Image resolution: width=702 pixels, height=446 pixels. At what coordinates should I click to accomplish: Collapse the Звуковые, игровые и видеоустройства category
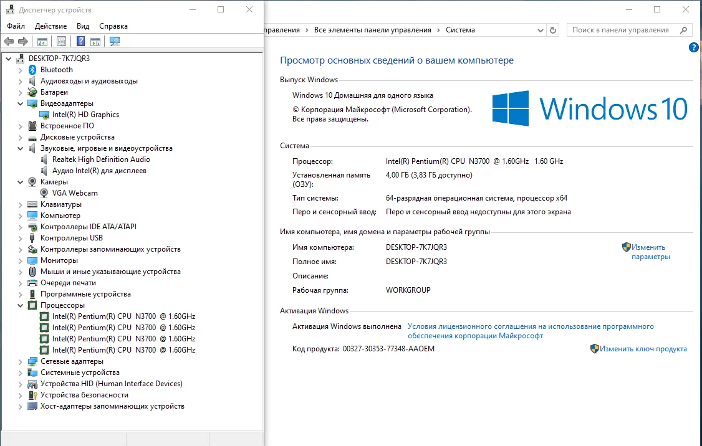[20, 148]
